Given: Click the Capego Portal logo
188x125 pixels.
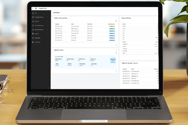Looking at the screenshot, I should (36, 8).
